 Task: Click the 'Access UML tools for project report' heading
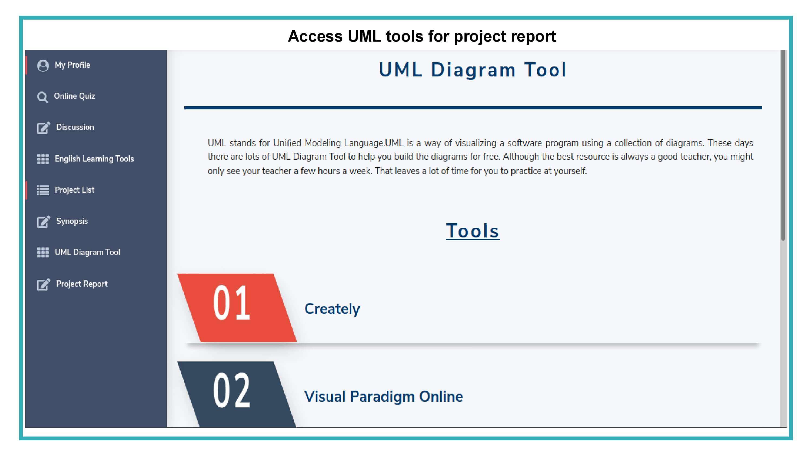click(422, 36)
